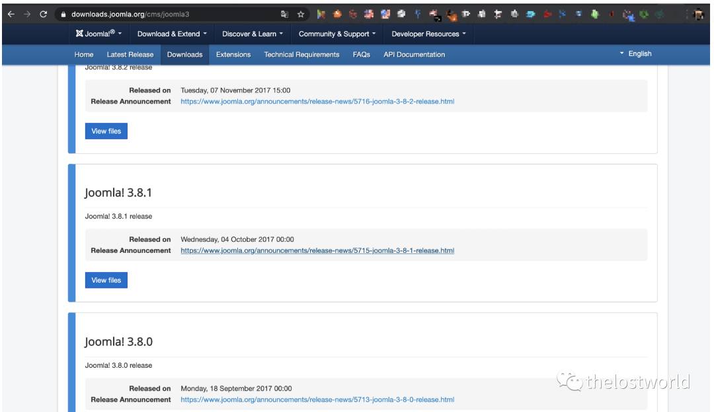The width and height of the screenshot is (714, 412).
Task: Open the English language selector
Action: point(636,53)
